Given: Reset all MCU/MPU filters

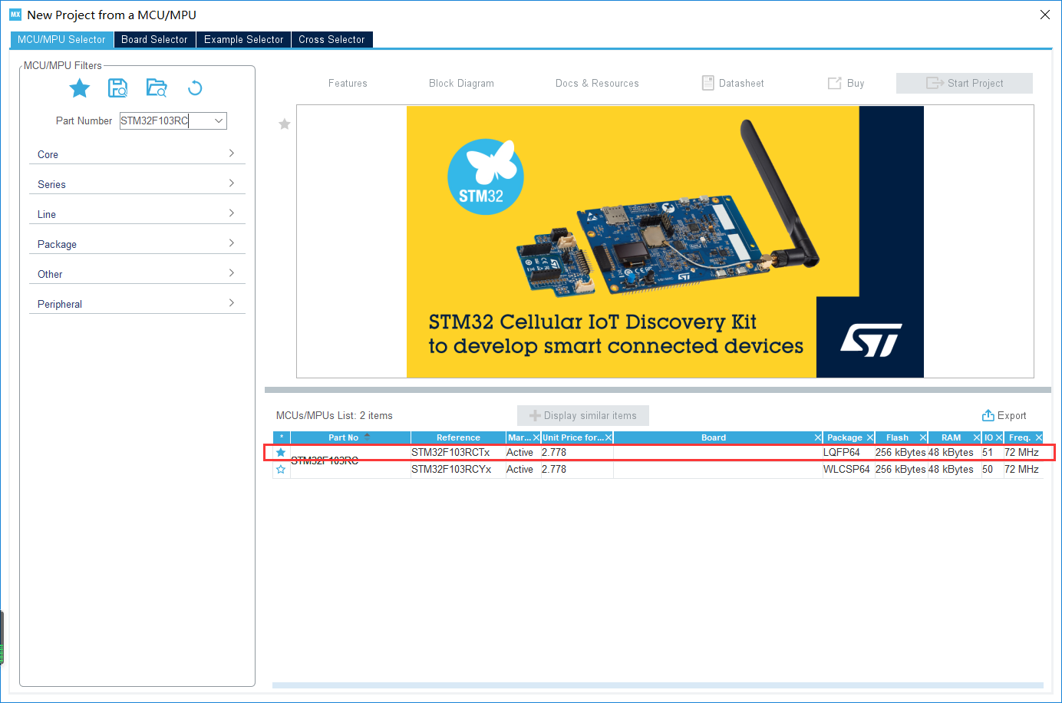Looking at the screenshot, I should [194, 87].
